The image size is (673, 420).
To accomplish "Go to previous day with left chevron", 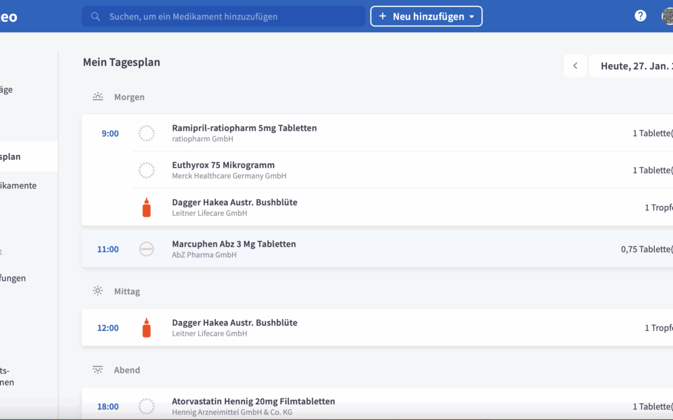I will click(x=575, y=66).
